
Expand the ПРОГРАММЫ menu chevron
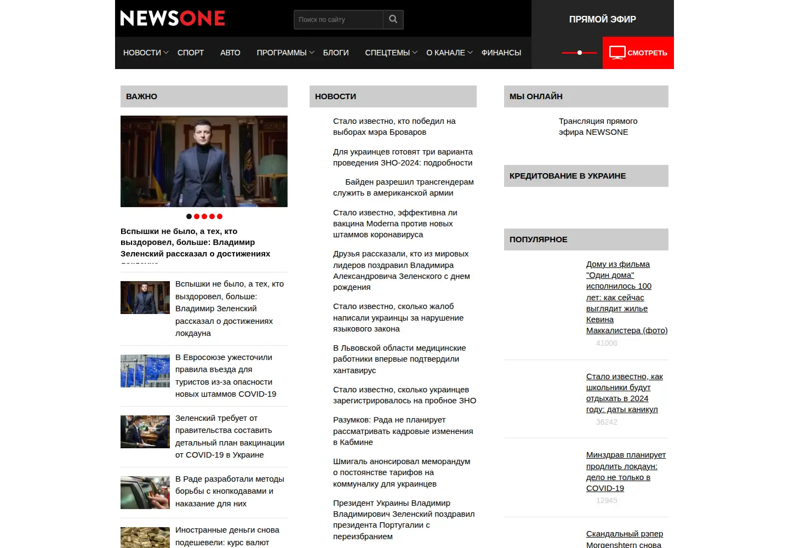(312, 53)
